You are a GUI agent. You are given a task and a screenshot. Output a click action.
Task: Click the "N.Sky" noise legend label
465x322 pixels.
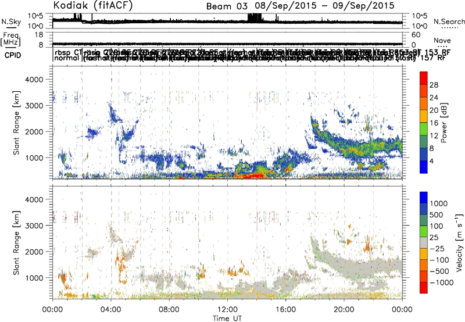tap(11, 22)
